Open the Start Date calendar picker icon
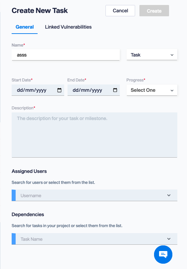The image size is (187, 269). pos(59,90)
